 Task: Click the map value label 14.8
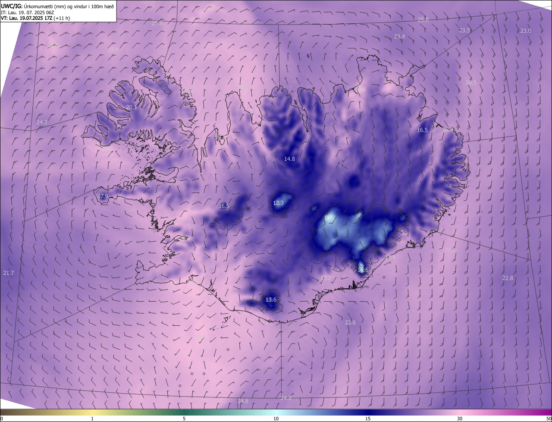click(x=289, y=159)
